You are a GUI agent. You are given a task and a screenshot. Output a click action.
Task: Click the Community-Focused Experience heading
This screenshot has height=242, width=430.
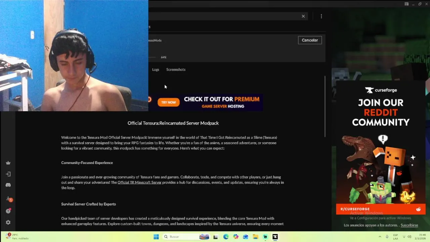pyautogui.click(x=87, y=163)
